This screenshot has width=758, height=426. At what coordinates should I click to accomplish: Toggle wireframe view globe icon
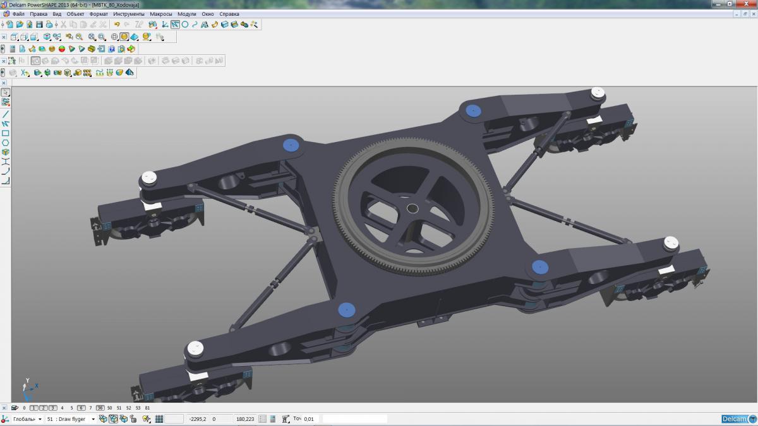tap(114, 37)
